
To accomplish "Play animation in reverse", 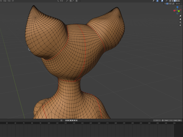I will (70, 120).
